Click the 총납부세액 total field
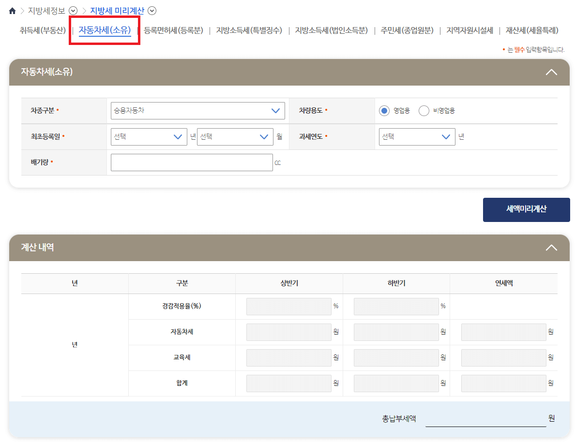The image size is (575, 442). click(485, 418)
